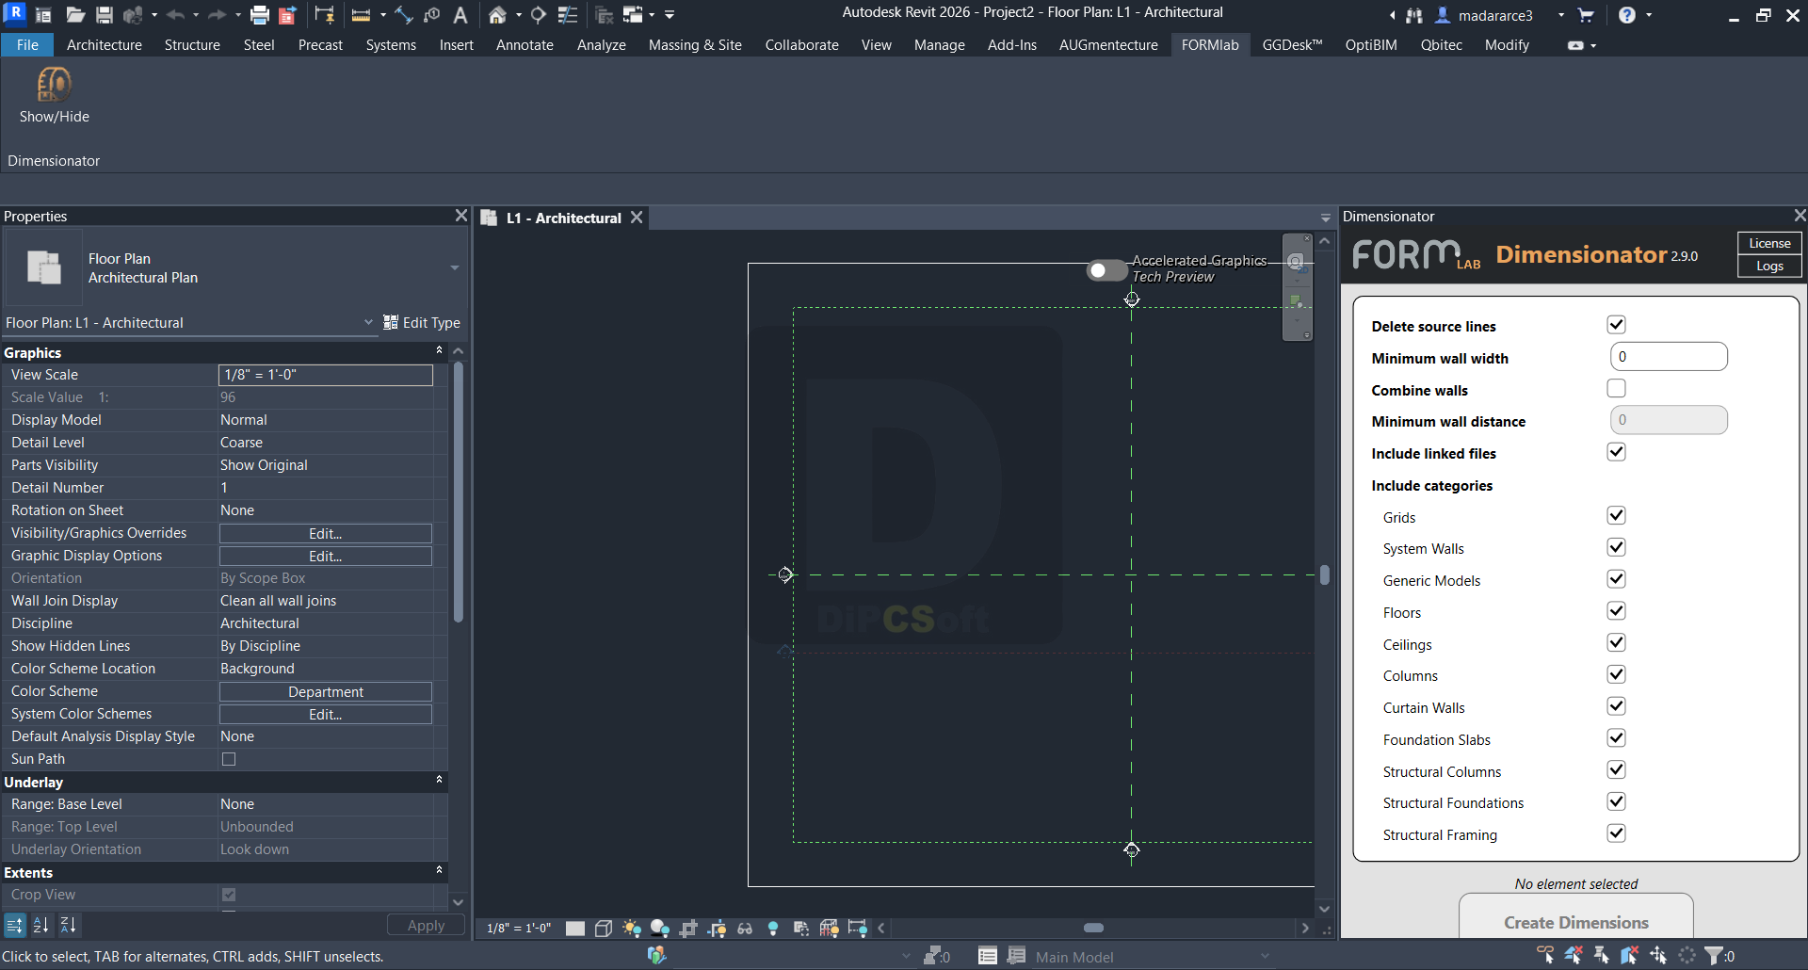Toggle Sun Path icon in view control bar

click(632, 929)
